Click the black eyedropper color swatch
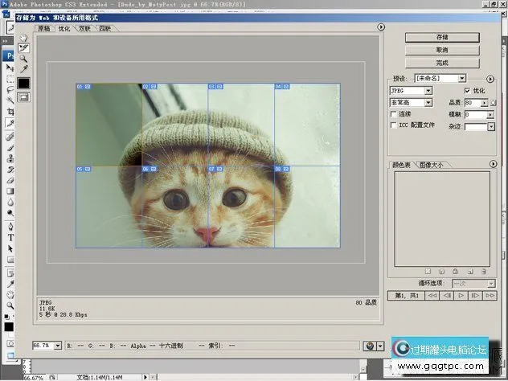Screen dimensions: 508x381 (x=23, y=84)
